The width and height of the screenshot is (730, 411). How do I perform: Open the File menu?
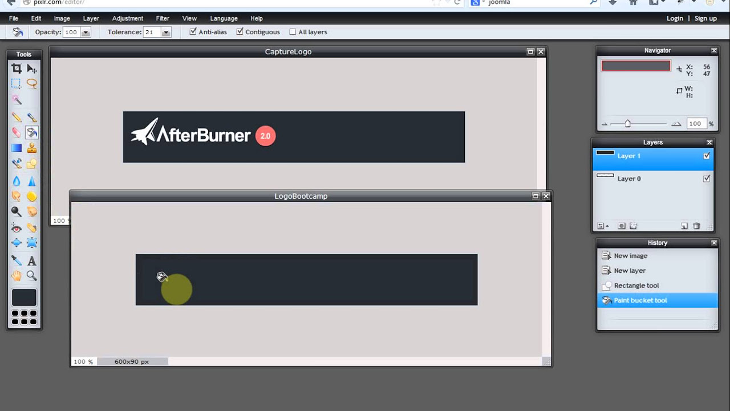(x=14, y=18)
